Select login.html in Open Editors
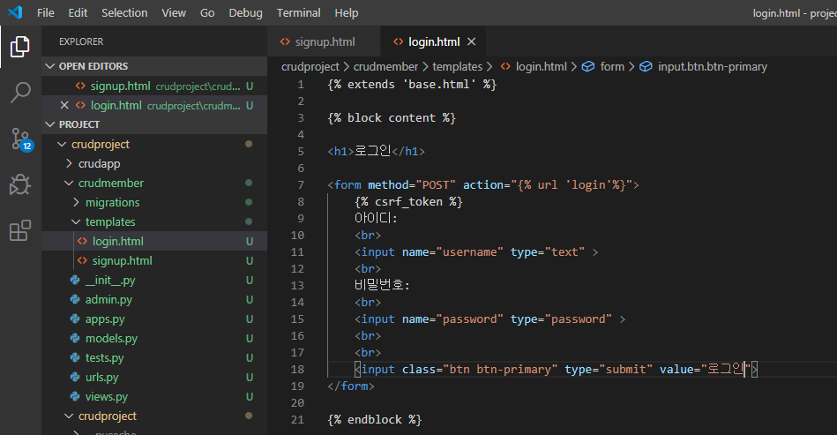The width and height of the screenshot is (837, 435). tap(154, 105)
